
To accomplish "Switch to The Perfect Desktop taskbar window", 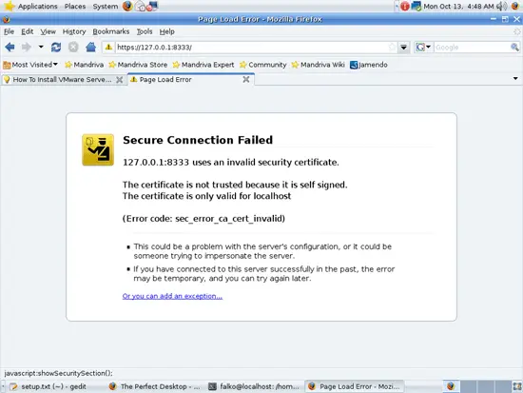I will click(x=154, y=386).
